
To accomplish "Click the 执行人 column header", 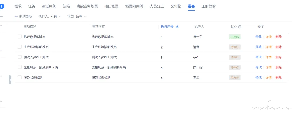I will (x=199, y=27).
